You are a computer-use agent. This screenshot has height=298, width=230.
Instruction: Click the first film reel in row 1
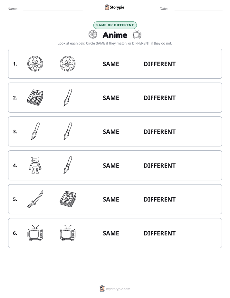click(x=35, y=64)
